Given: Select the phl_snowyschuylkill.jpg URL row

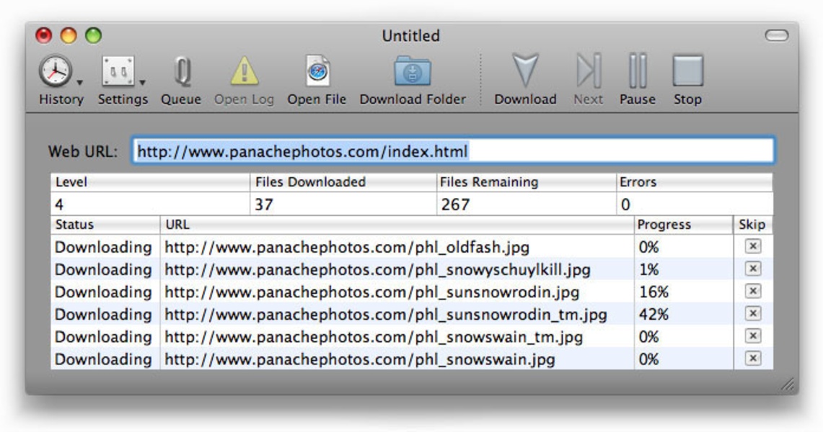Looking at the screenshot, I should [x=411, y=269].
